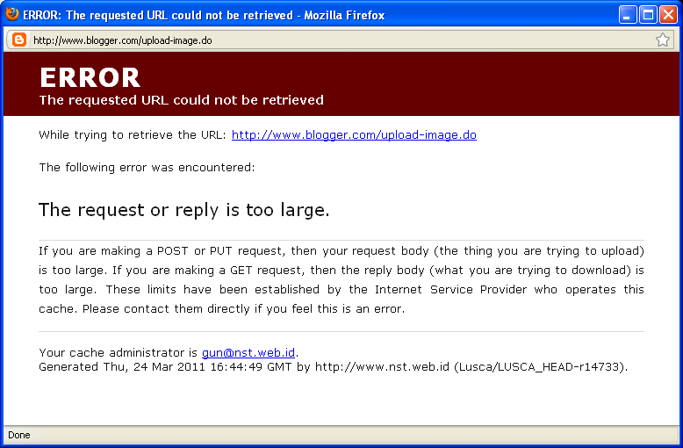Click 'The request or reply is too large.' heading
This screenshot has width=683, height=448.
click(183, 210)
